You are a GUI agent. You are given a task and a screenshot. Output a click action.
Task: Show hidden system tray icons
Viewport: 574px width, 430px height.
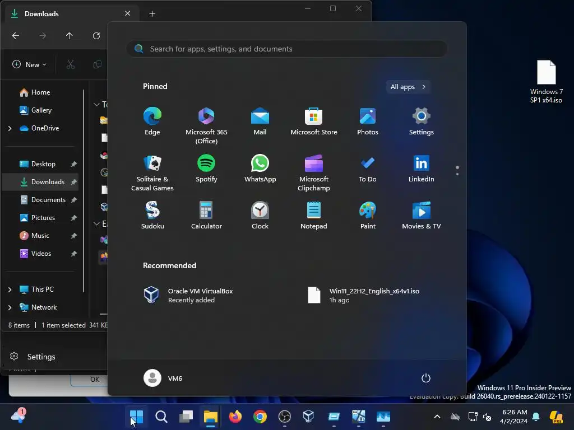(x=437, y=417)
